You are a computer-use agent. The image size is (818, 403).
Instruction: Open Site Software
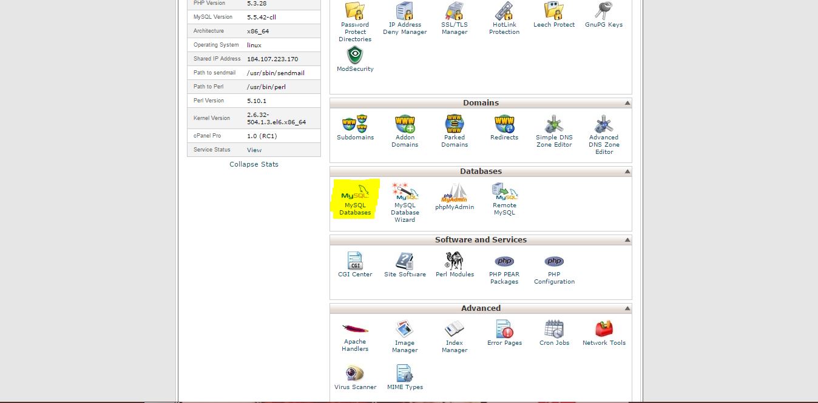(x=405, y=265)
